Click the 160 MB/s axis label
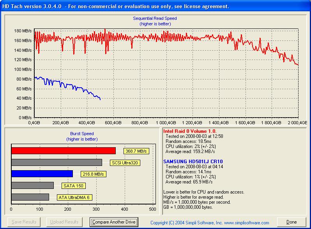This screenshot has height=229, width=311. click(x=23, y=41)
